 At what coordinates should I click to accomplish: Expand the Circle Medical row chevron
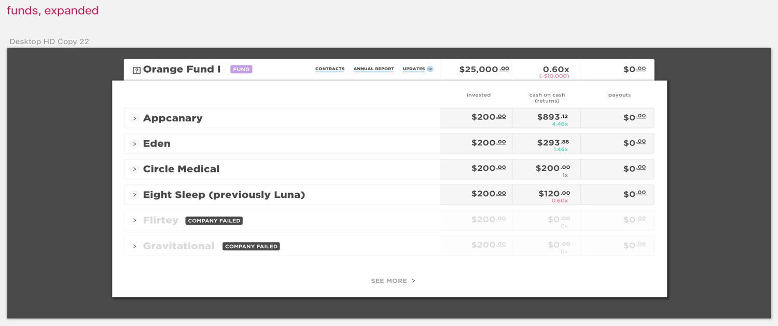pos(134,169)
